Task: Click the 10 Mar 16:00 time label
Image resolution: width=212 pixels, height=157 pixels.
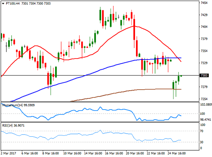Action: 72,153
